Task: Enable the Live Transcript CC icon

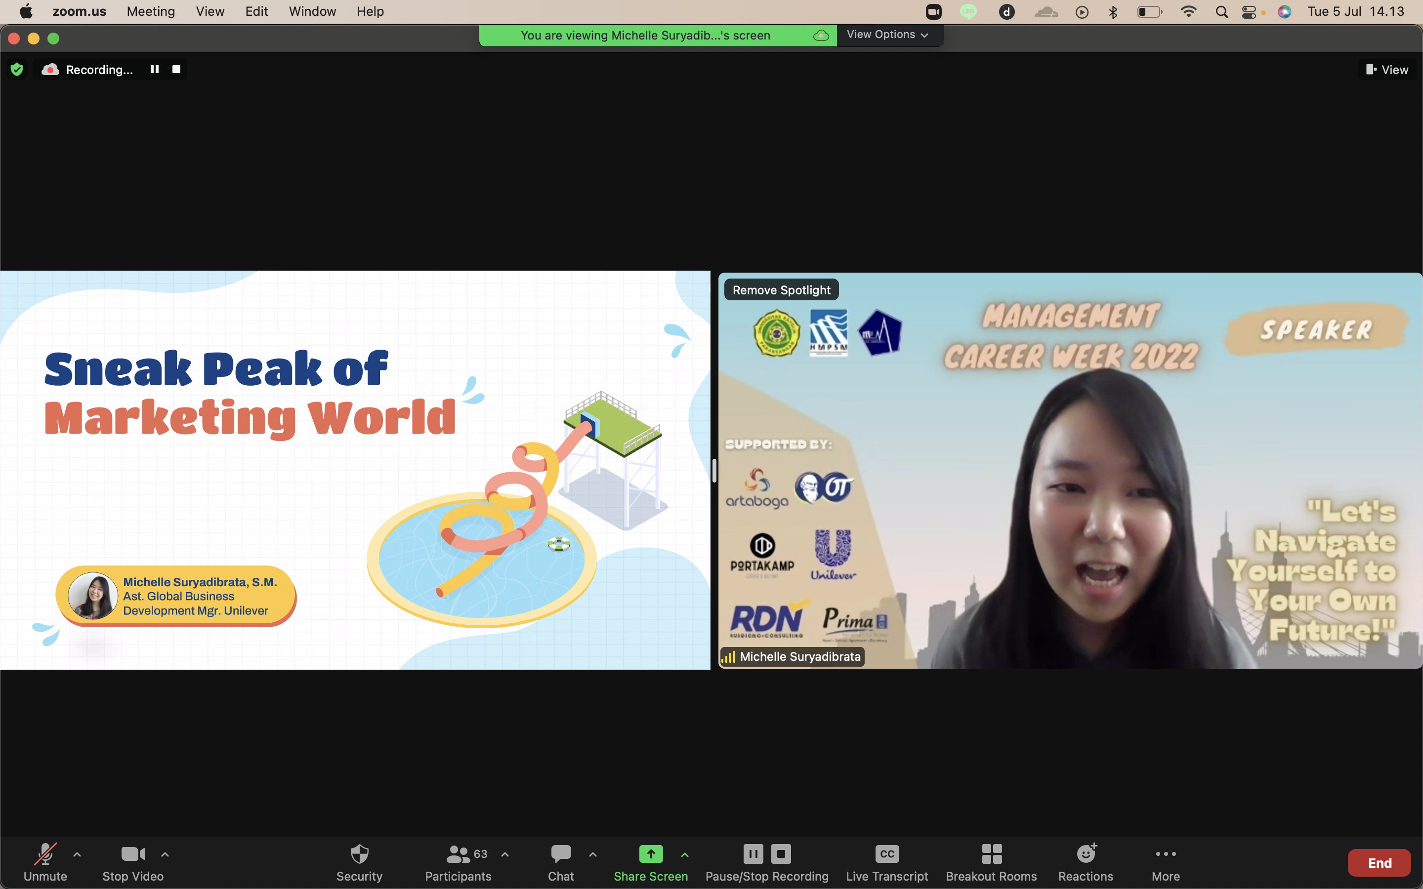Action: (887, 854)
